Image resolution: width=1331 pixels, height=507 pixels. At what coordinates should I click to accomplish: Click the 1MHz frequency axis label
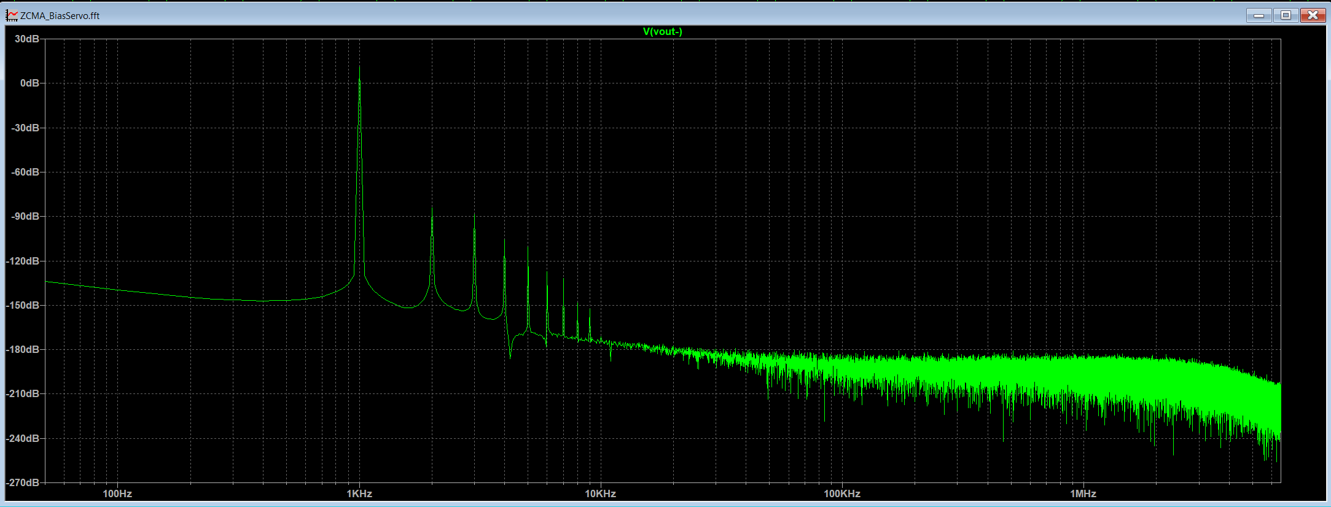[1083, 493]
